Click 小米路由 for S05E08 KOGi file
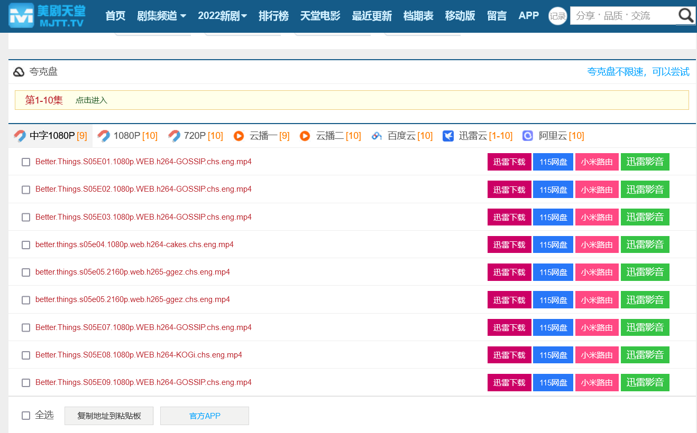This screenshot has width=697, height=433. click(597, 355)
